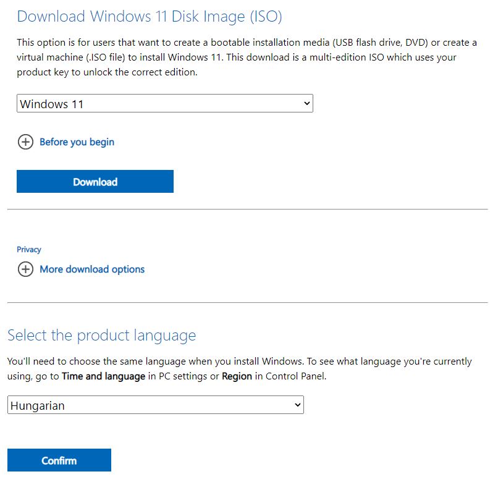The image size is (498, 482).
Task: Open the Privacy link
Action: pos(29,250)
